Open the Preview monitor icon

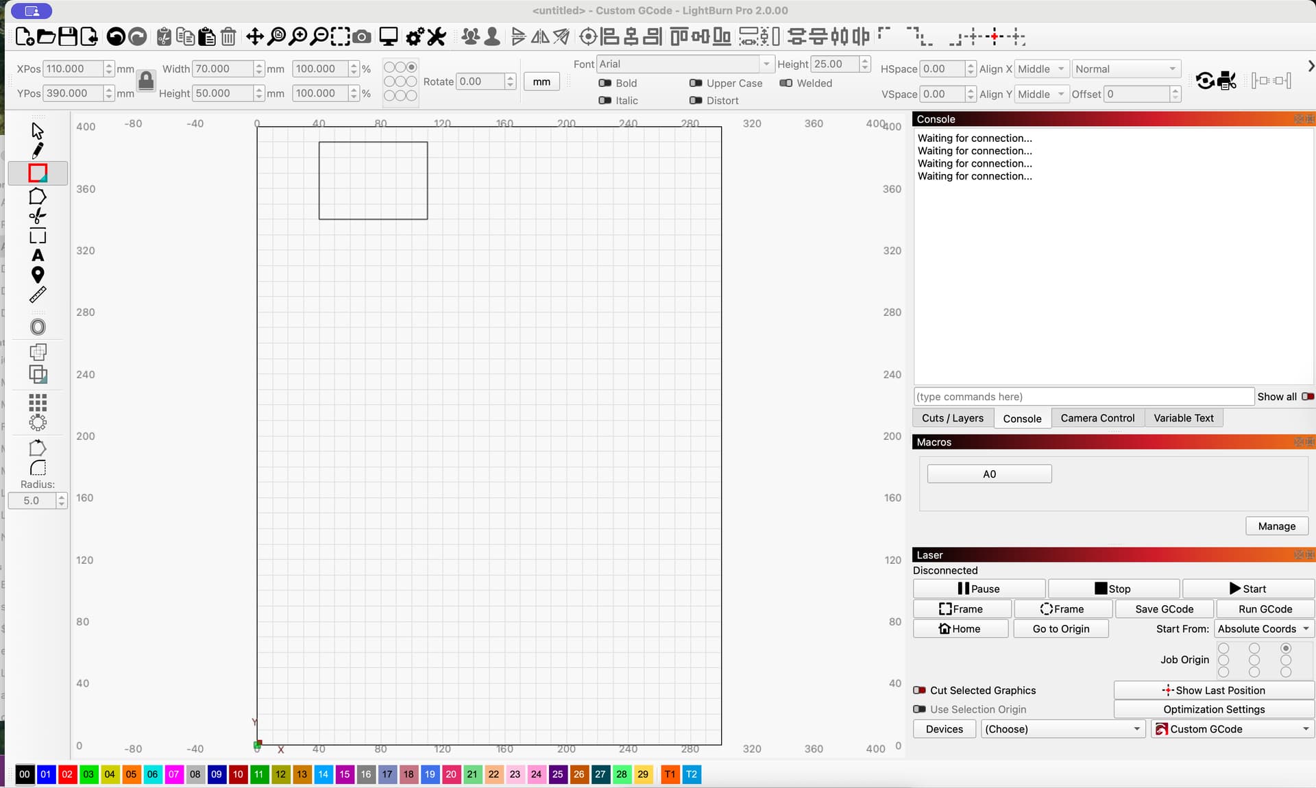tap(389, 36)
